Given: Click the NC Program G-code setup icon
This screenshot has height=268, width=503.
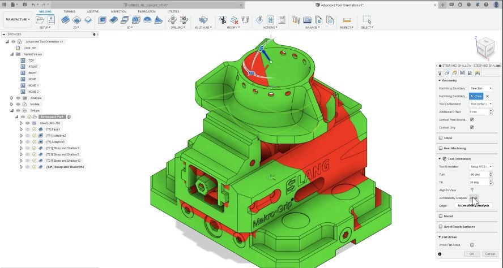Looking at the screenshot, I should coord(52,20).
